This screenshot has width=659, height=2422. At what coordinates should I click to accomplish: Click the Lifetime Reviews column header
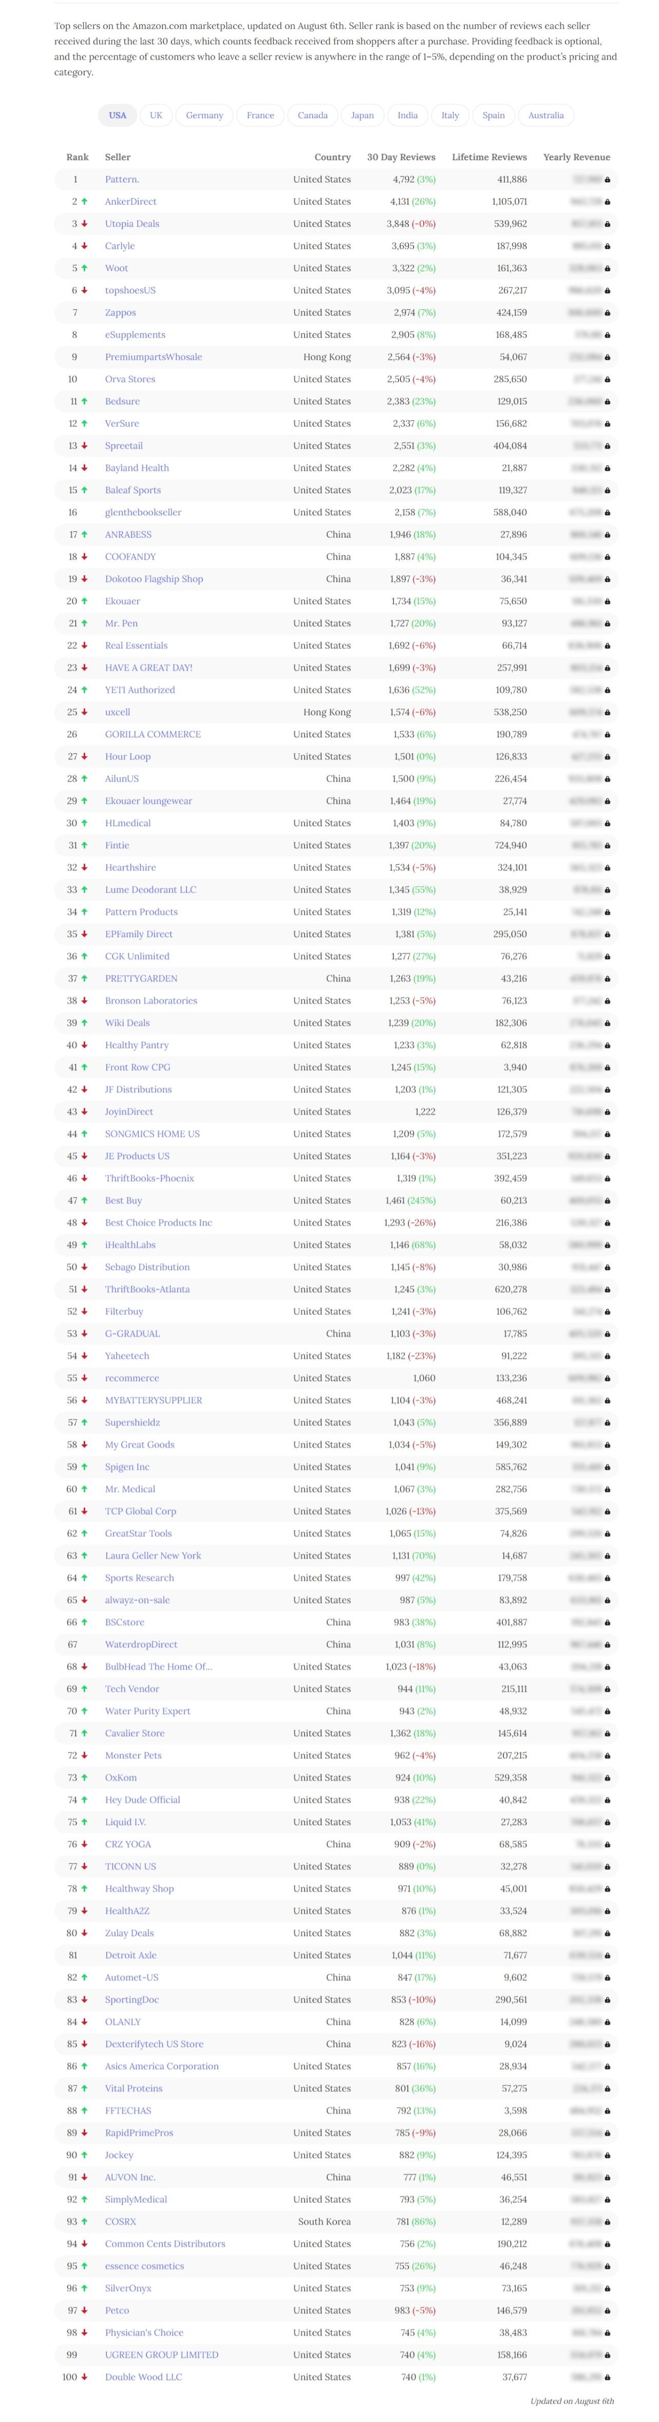point(490,157)
